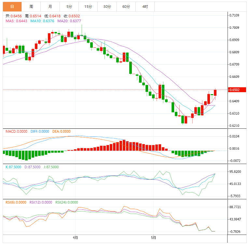The width and height of the screenshot is (250, 247).
Task: Open the 30分 timeframe tab
Action: coord(107,7)
